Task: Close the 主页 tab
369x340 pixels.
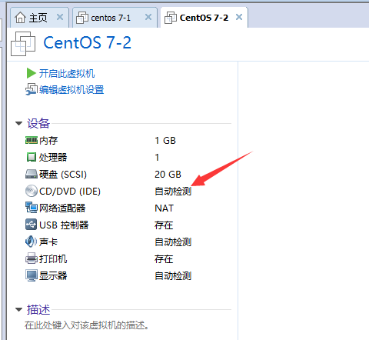Action: (60, 17)
